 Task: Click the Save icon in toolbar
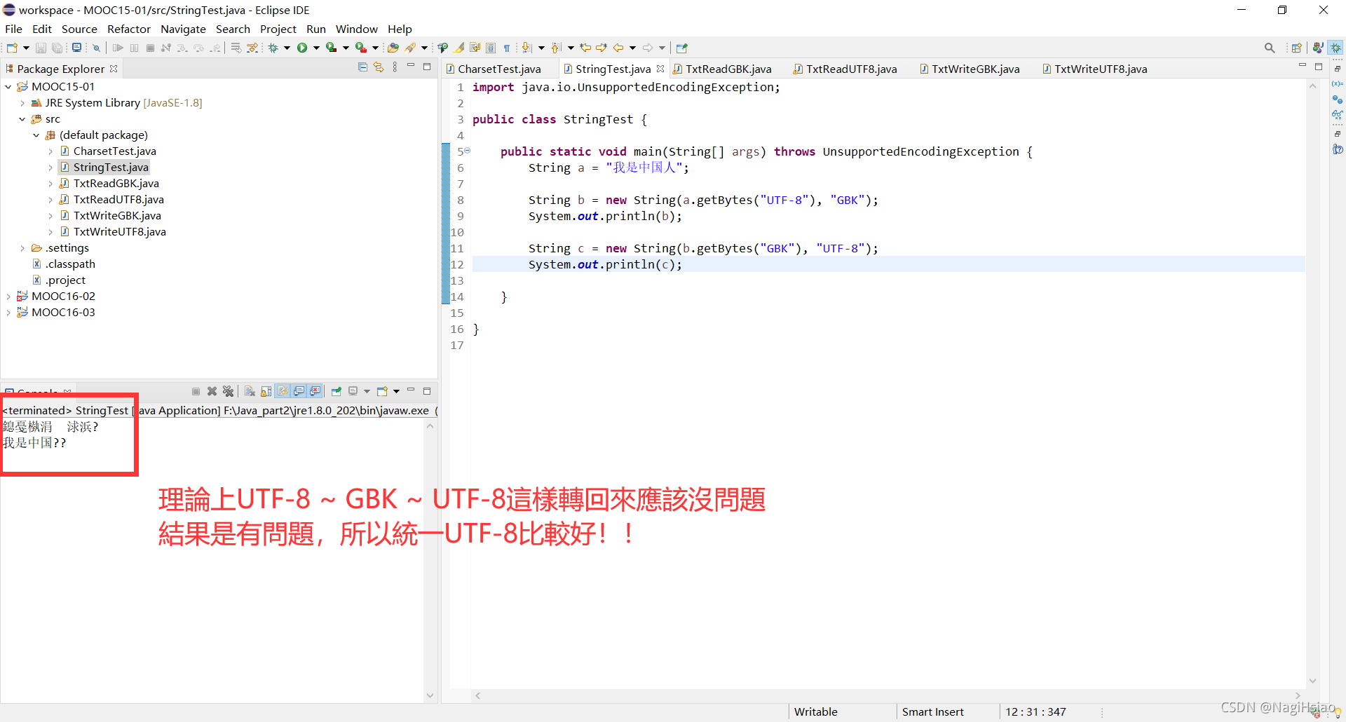click(x=41, y=48)
